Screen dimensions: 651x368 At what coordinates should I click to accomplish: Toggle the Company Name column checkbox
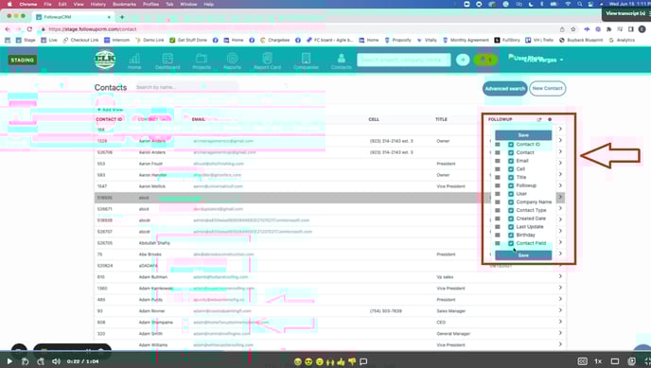pyautogui.click(x=511, y=202)
